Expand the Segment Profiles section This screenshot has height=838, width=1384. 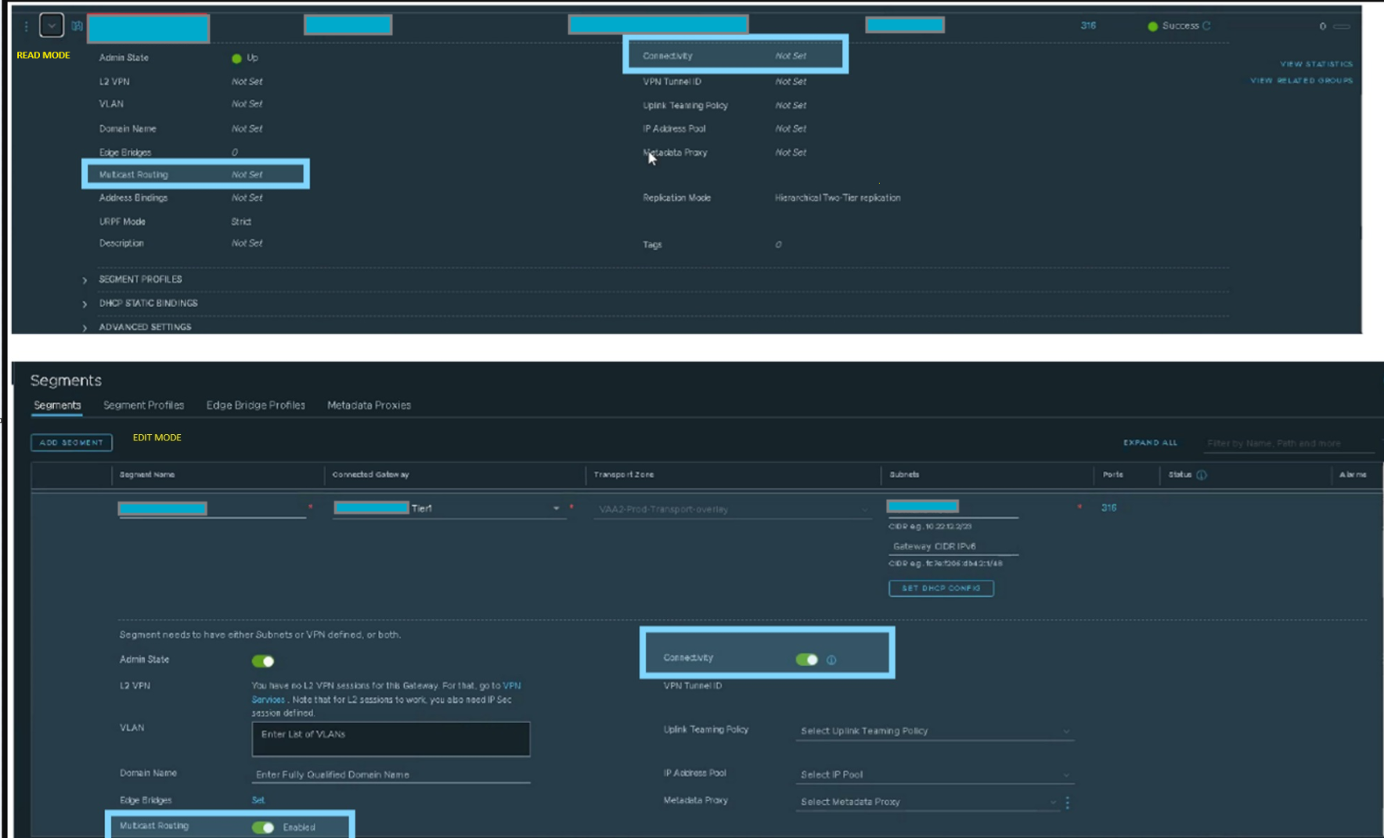(85, 280)
